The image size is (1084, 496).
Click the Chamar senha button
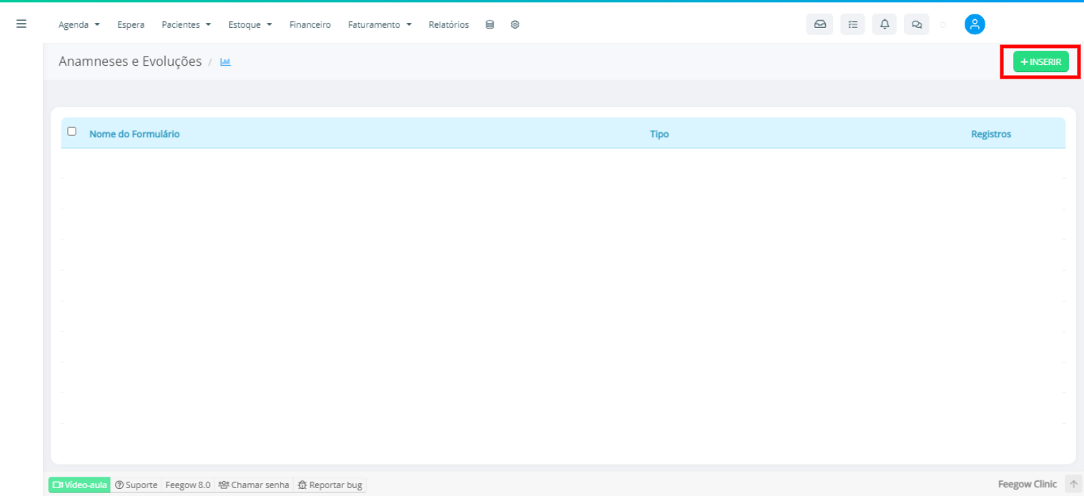coord(254,485)
